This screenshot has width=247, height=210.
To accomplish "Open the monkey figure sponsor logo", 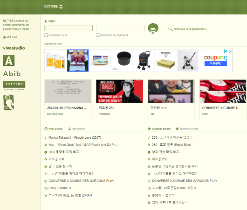I will [x=9, y=102].
